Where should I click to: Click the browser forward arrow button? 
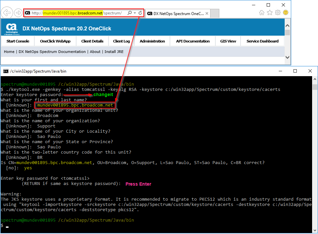18,13
